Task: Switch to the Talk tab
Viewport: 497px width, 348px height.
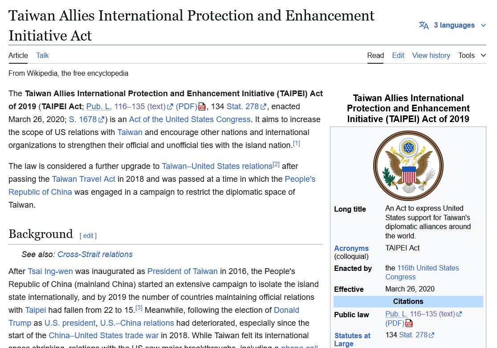Action: pyautogui.click(x=42, y=56)
